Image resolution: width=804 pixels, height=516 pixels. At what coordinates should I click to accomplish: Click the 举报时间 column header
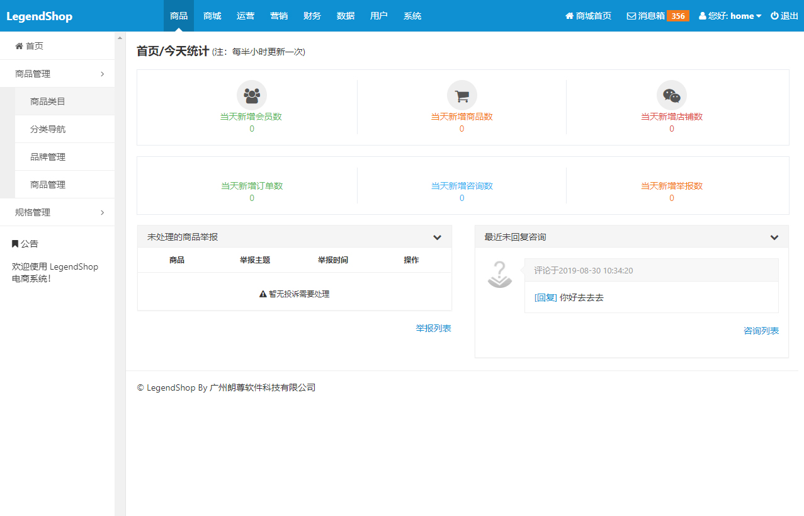pos(333,260)
